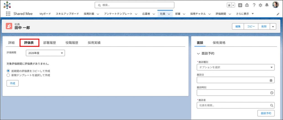
Task: Select 新規テンプレートを選択して作成 radio option
Action: coord(8,75)
